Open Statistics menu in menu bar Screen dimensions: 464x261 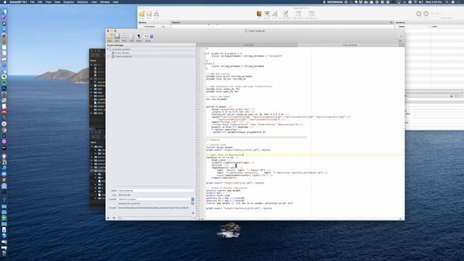[83, 1]
